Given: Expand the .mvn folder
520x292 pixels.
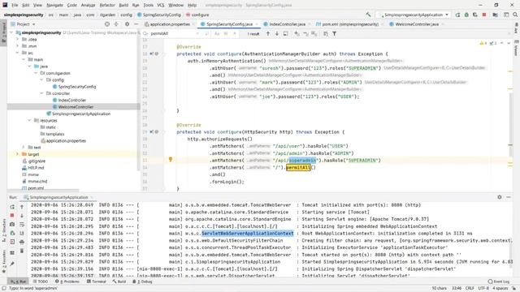Looking at the screenshot, I should 18,46.
